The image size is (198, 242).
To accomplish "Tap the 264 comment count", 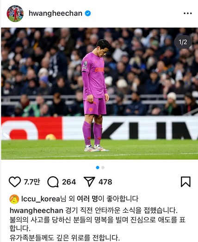I will [69, 182].
